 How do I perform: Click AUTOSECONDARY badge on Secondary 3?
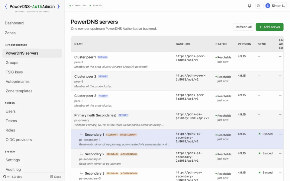coord(129,173)
